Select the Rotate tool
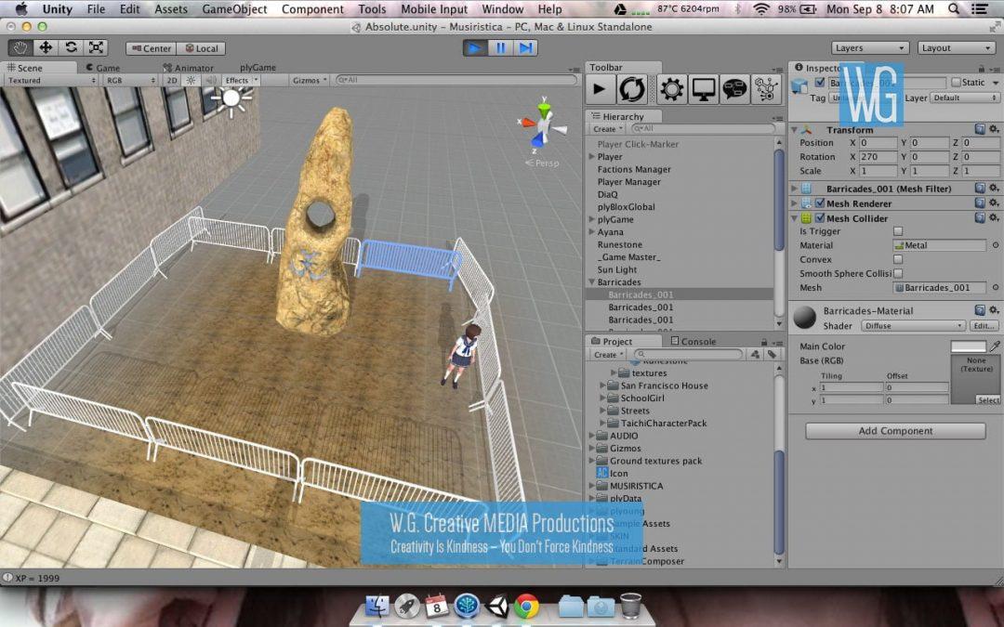The width and height of the screenshot is (1004, 627). click(x=71, y=48)
